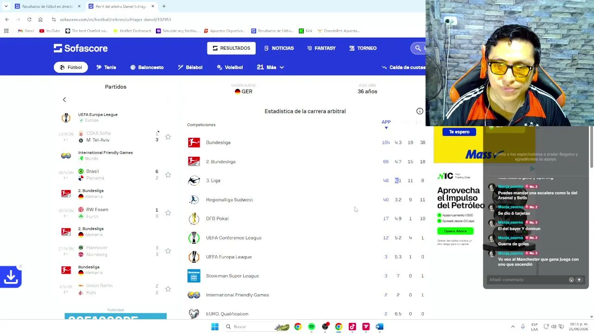Switch to the Béisbol sport
This screenshot has height=334, width=594.
(x=190, y=67)
